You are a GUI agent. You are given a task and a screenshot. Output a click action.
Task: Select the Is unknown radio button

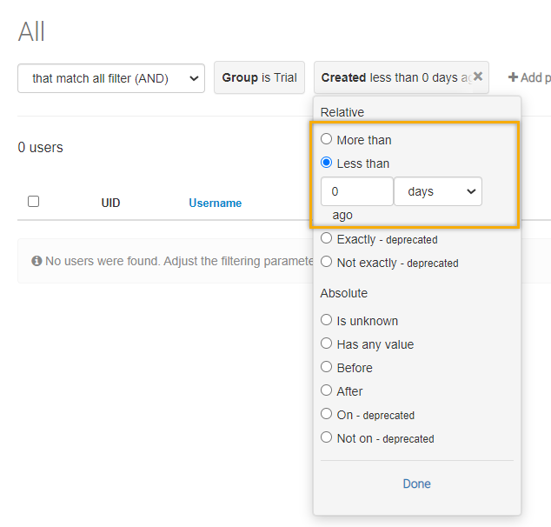click(326, 320)
